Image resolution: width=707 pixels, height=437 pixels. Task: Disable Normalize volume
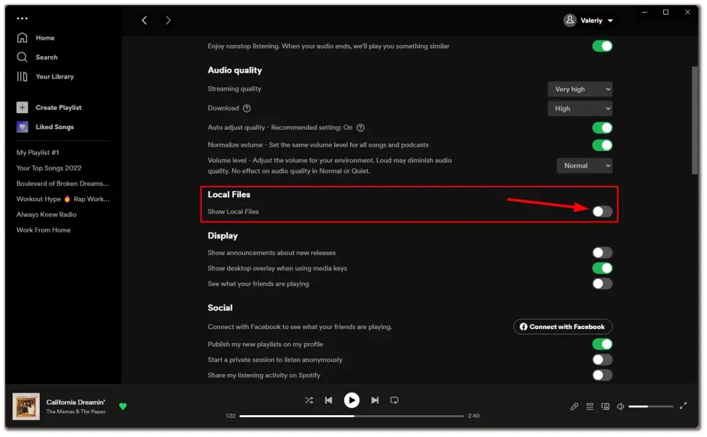pyautogui.click(x=602, y=144)
